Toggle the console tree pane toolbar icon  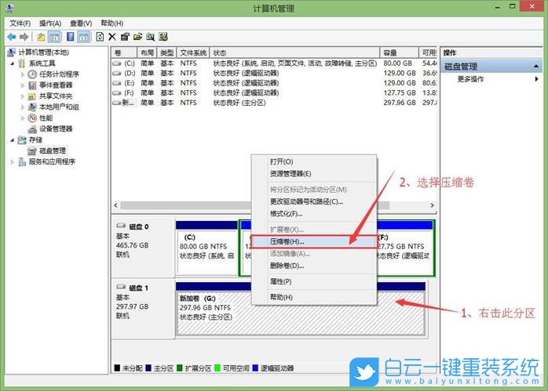point(54,37)
